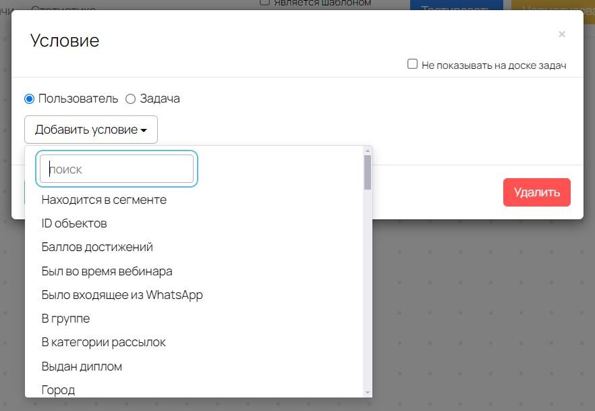This screenshot has height=411, width=595.
Task: Click the red «Удалить» button
Action: [x=536, y=192]
